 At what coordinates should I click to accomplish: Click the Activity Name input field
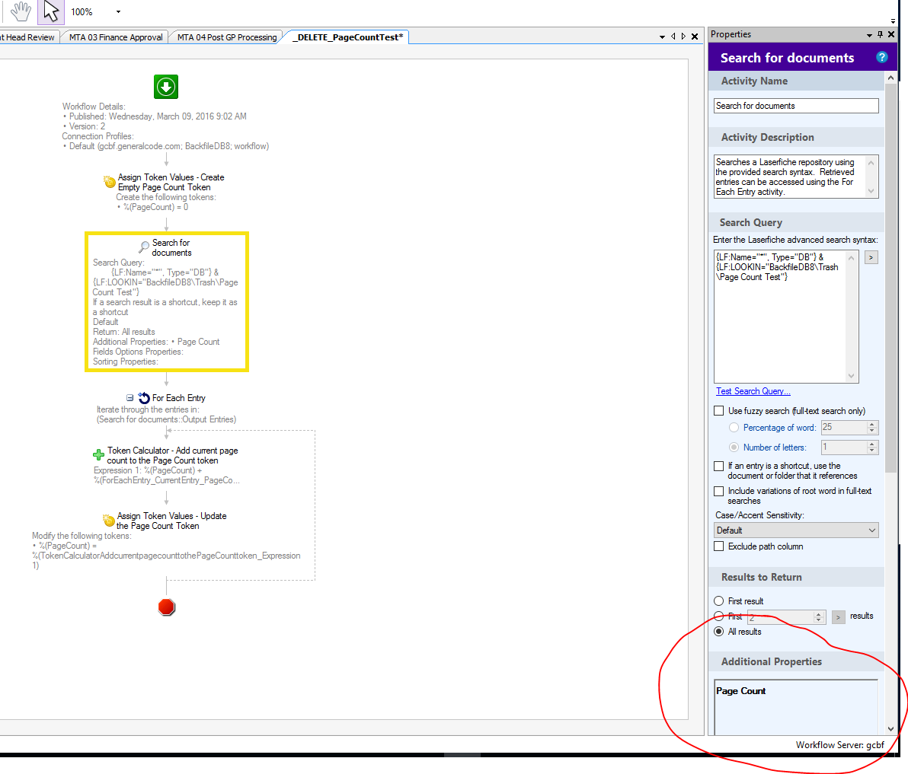(795, 106)
